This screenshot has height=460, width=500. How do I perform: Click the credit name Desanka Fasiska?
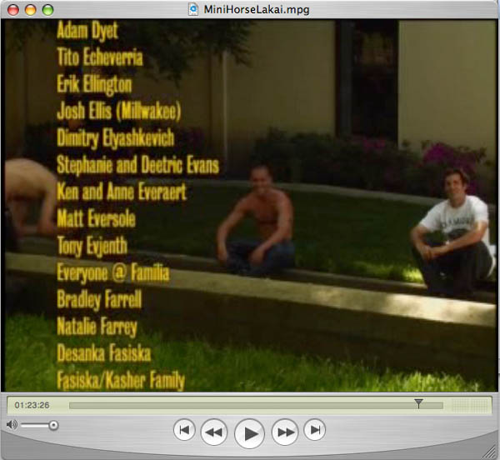click(104, 353)
